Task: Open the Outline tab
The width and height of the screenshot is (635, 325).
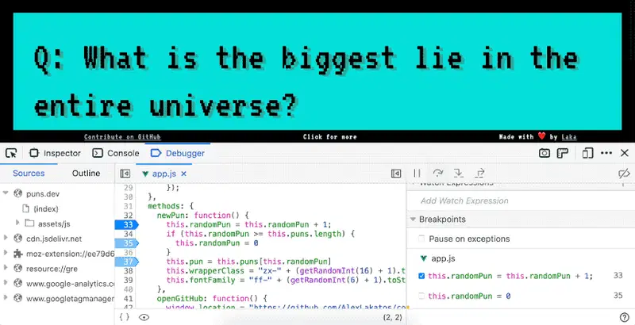Action: click(x=86, y=173)
